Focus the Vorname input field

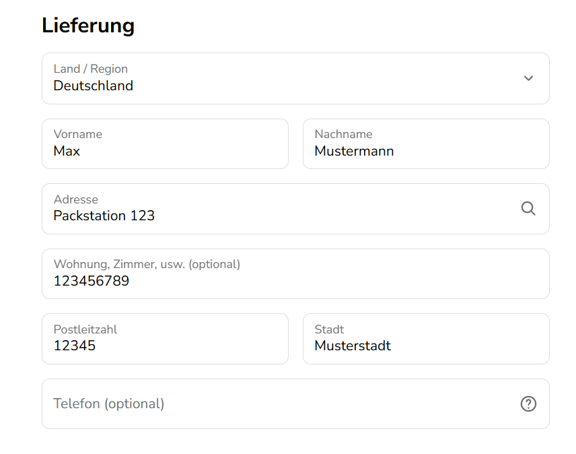click(x=166, y=143)
